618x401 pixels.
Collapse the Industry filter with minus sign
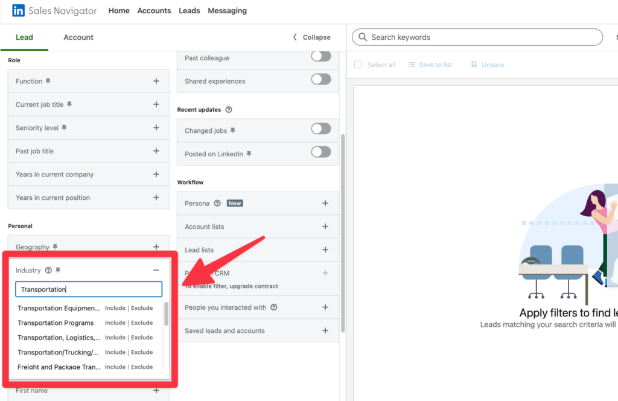(156, 270)
